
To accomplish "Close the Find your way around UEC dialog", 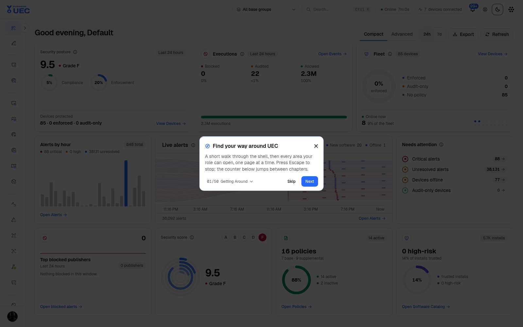I will click(x=316, y=146).
